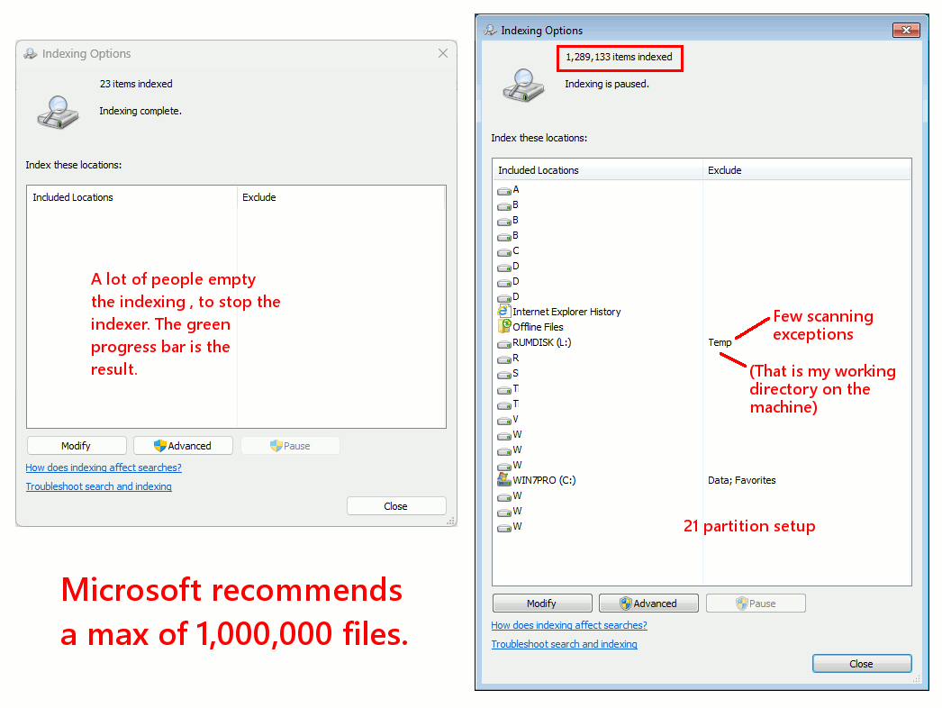Click the Exclude column header in the left window
The width and height of the screenshot is (942, 708).
tap(341, 197)
